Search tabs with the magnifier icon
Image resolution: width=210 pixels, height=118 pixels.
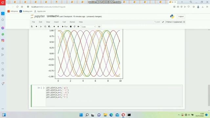pyautogui.click(x=191, y=2)
